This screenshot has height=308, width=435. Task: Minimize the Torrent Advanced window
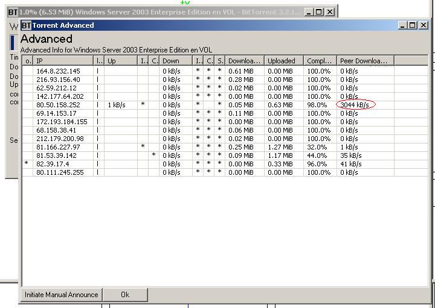coord(402,25)
